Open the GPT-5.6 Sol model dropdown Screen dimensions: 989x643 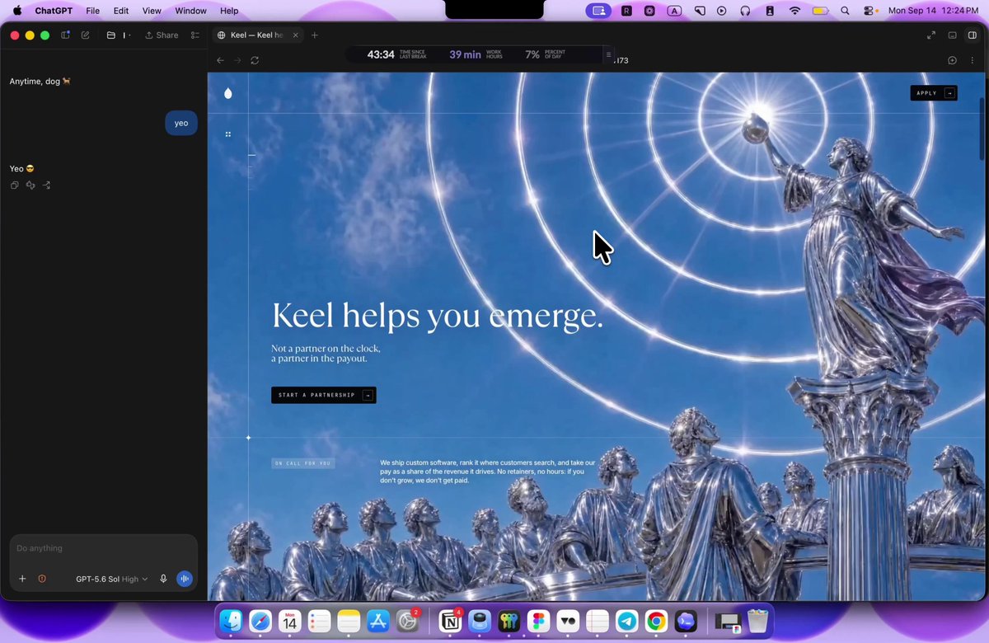pos(111,580)
